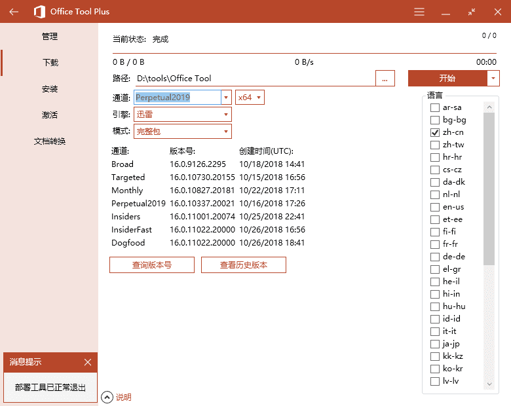The image size is (511, 406).
Task: Go to the 激活 section
Action: [x=50, y=115]
